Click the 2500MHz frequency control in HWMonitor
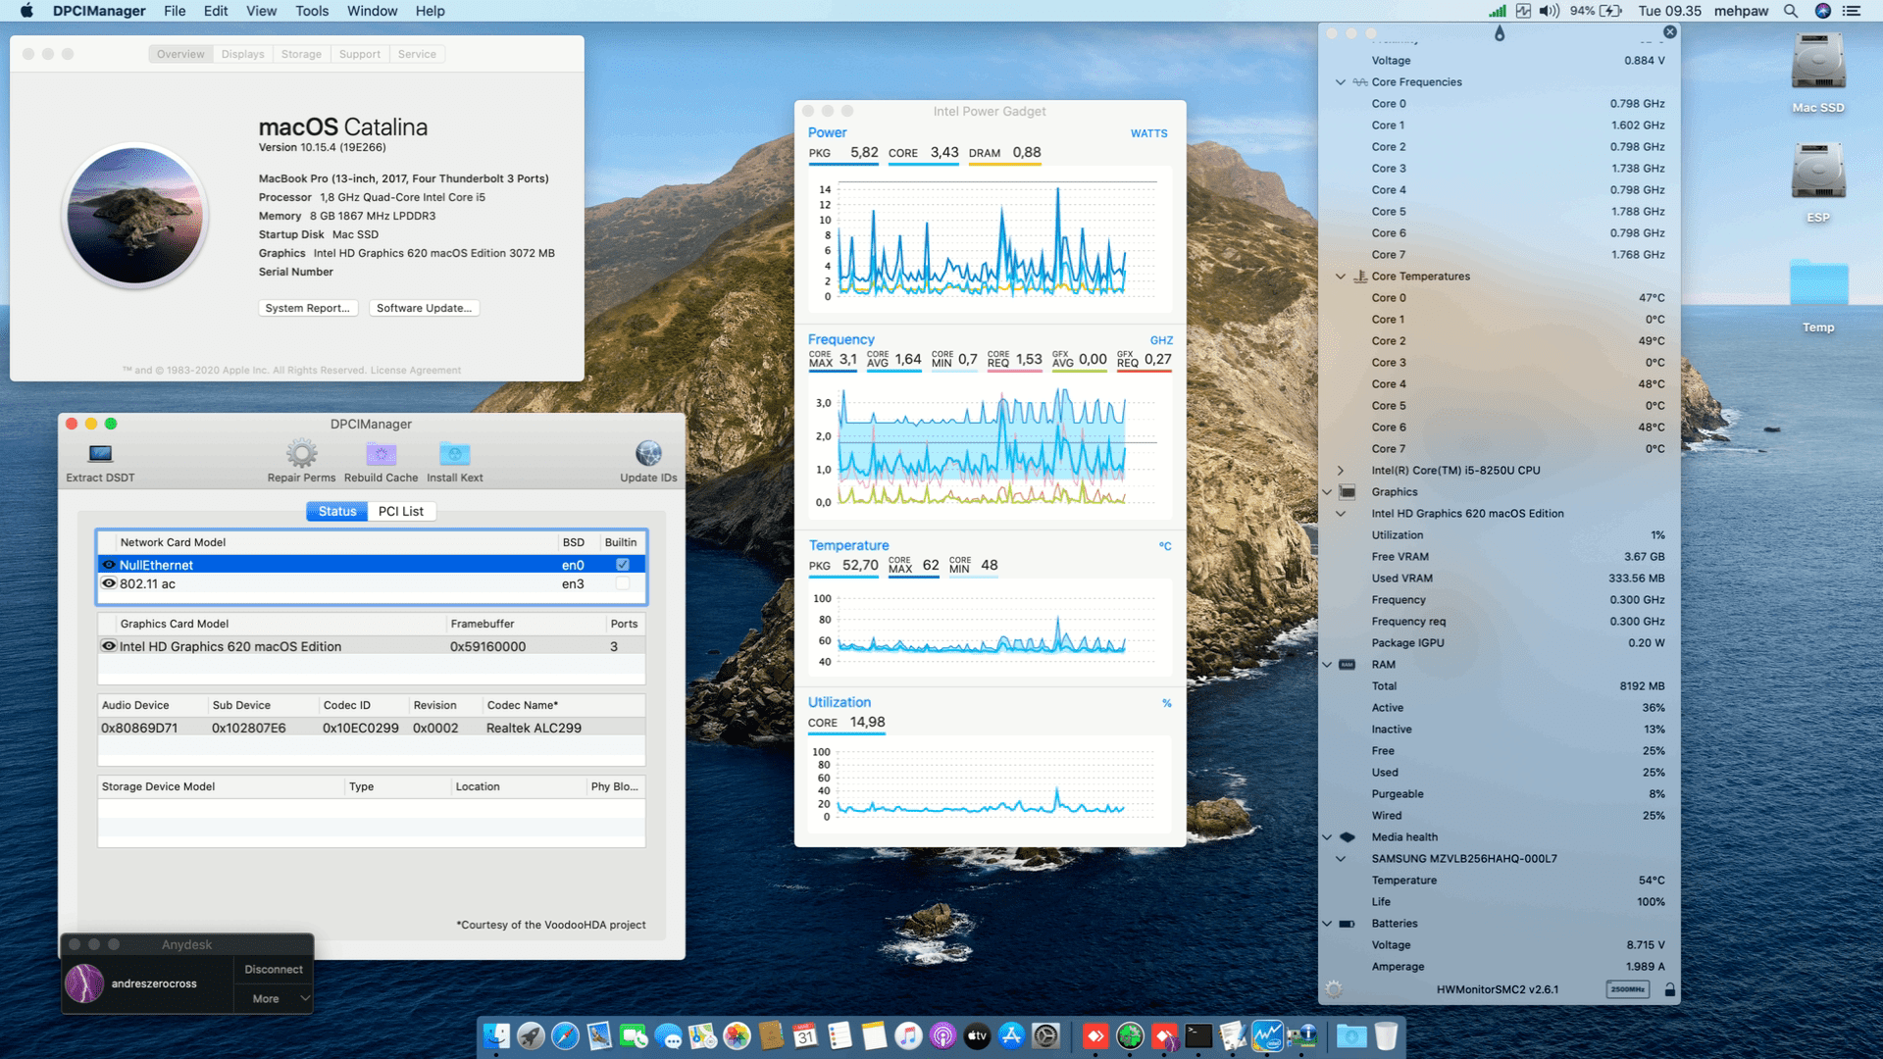 point(1627,988)
